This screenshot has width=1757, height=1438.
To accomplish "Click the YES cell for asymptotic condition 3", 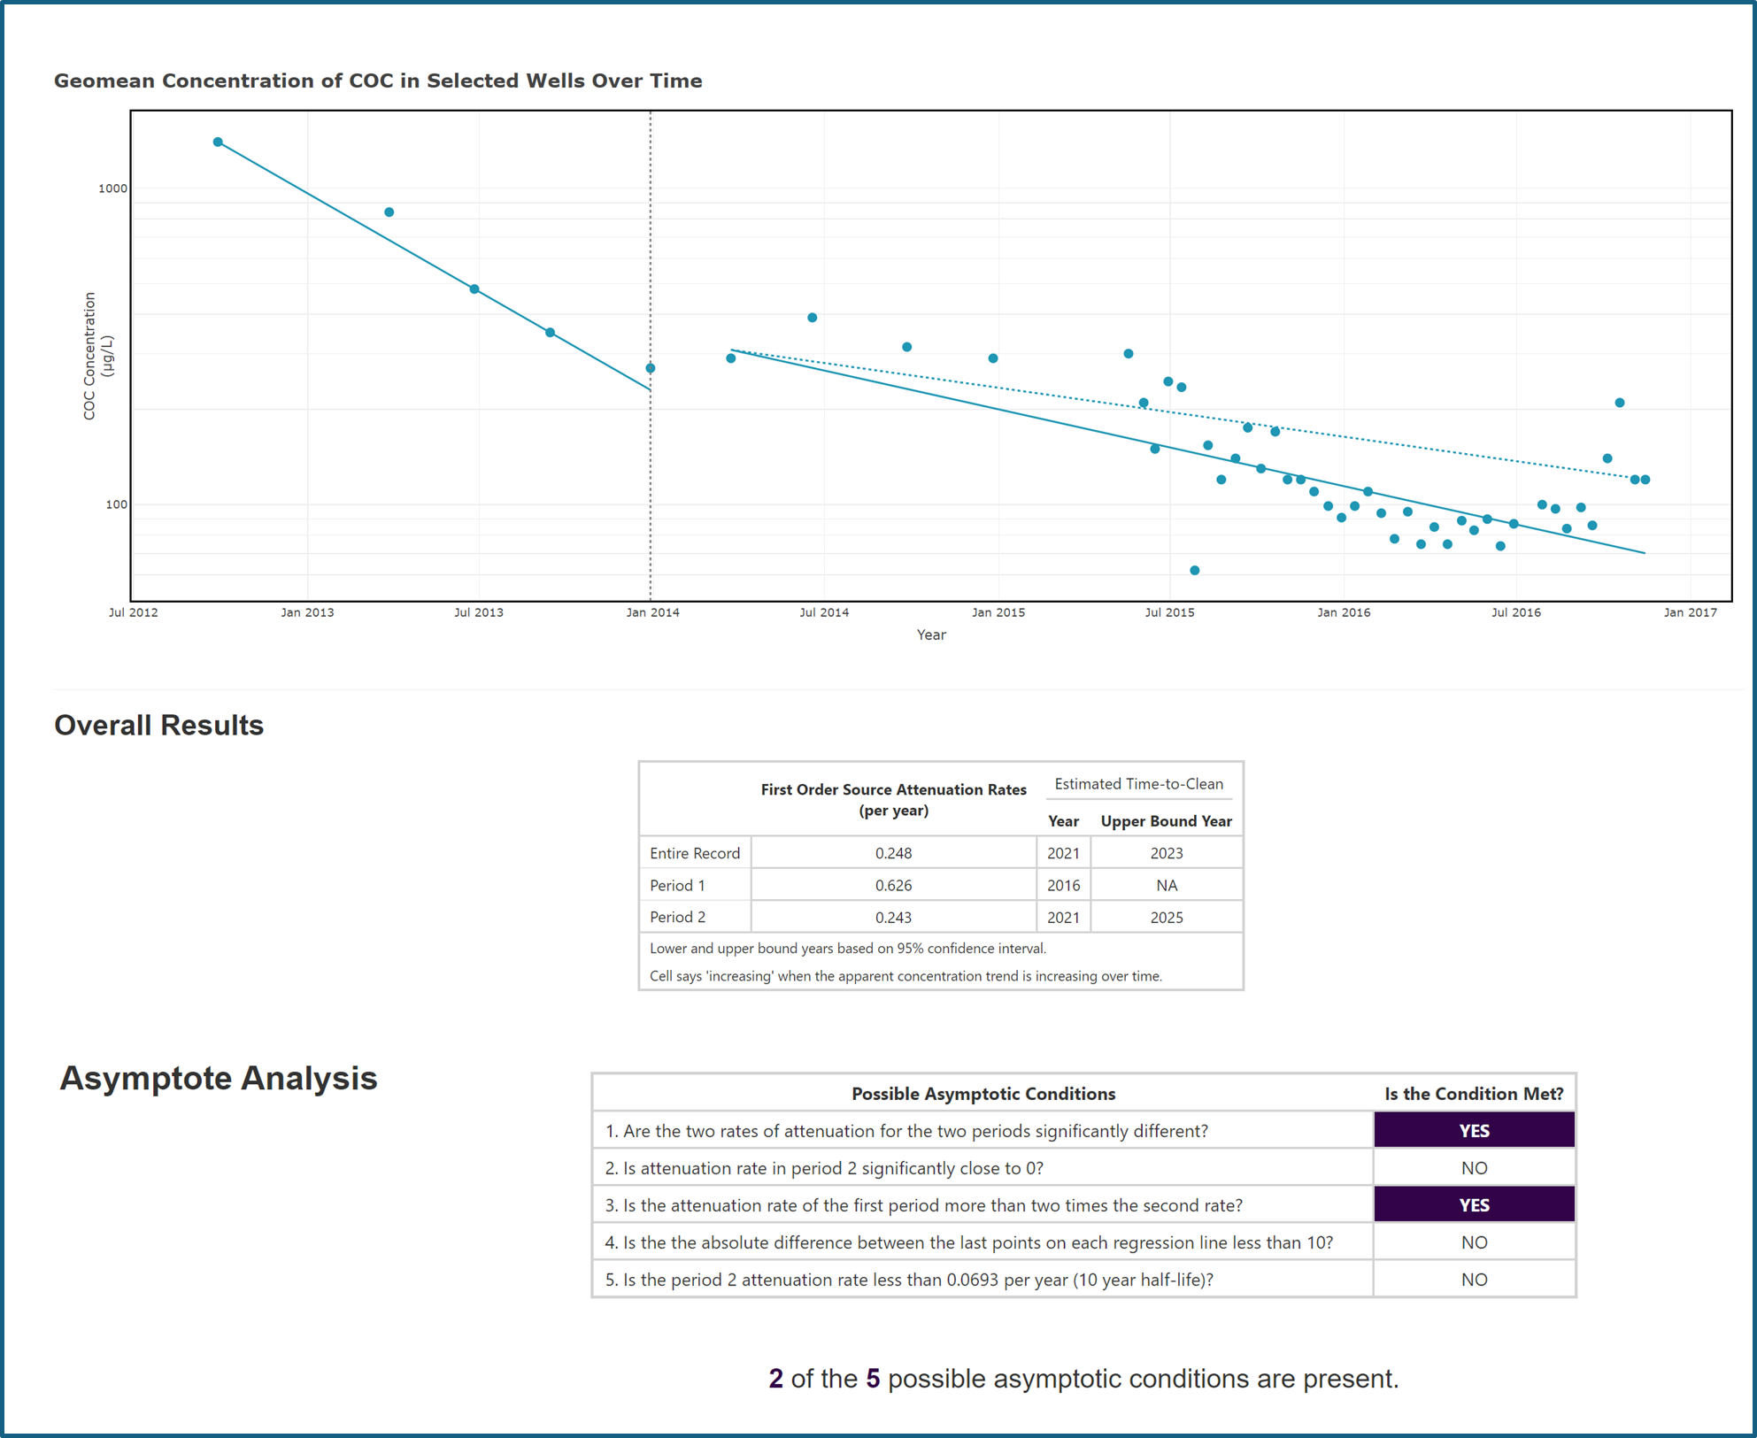I will tap(1474, 1205).
